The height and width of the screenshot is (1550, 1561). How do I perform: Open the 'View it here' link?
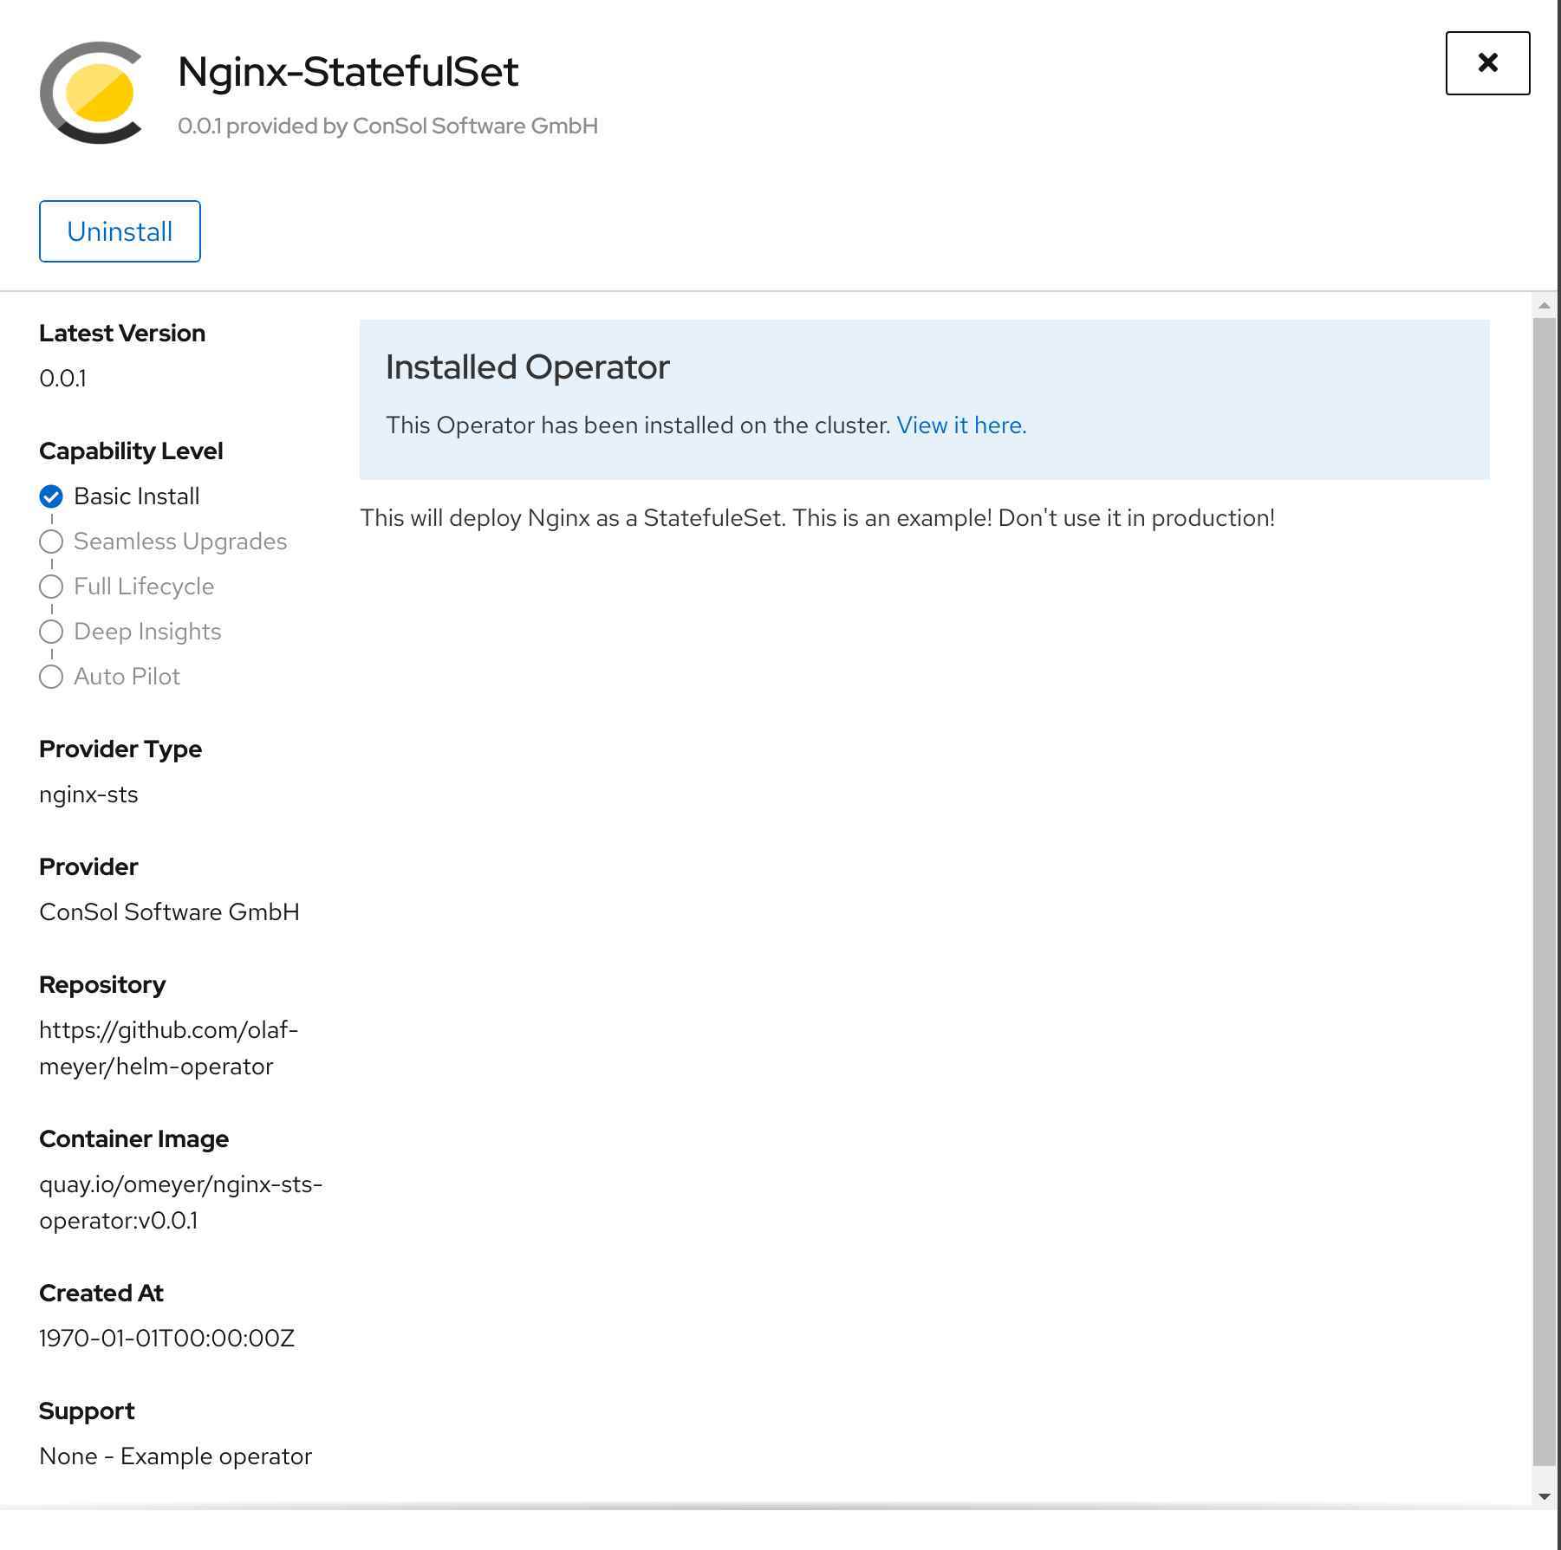click(961, 425)
